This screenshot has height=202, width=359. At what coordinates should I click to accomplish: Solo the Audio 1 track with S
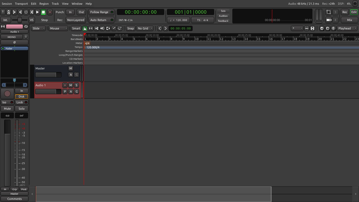(76, 85)
